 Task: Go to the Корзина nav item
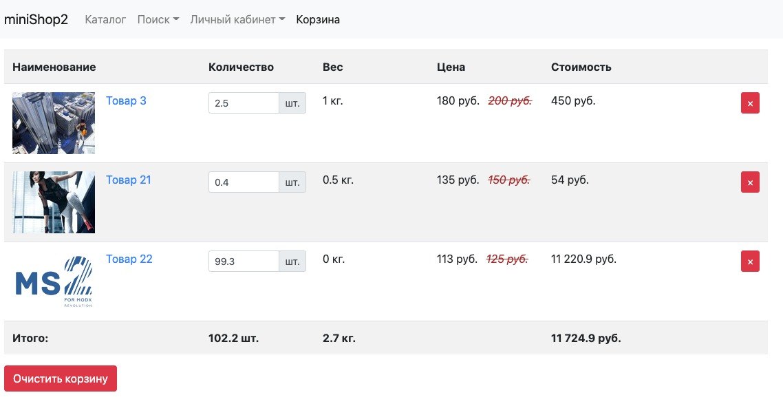pyautogui.click(x=318, y=19)
